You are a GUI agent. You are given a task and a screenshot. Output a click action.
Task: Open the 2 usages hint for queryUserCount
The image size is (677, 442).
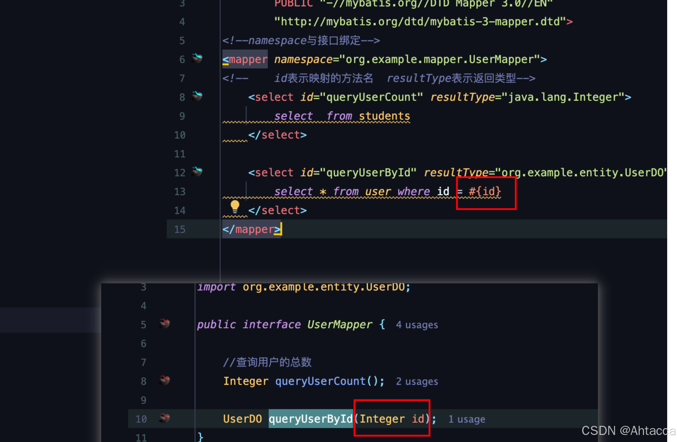417,381
